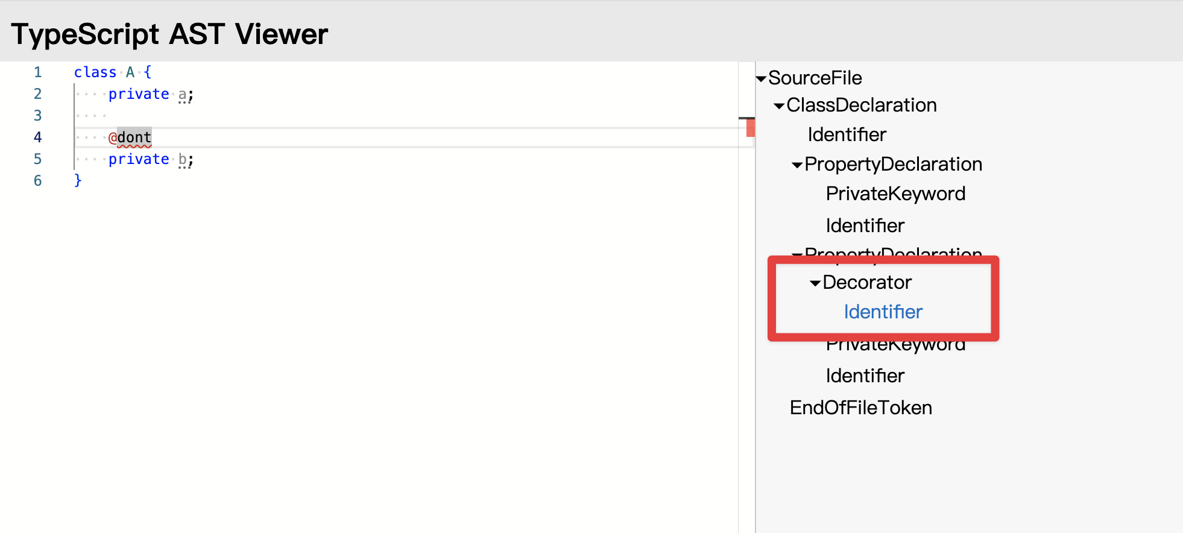Click the TypeScript AST Viewer title
Image resolution: width=1183 pixels, height=533 pixels.
pos(169,34)
